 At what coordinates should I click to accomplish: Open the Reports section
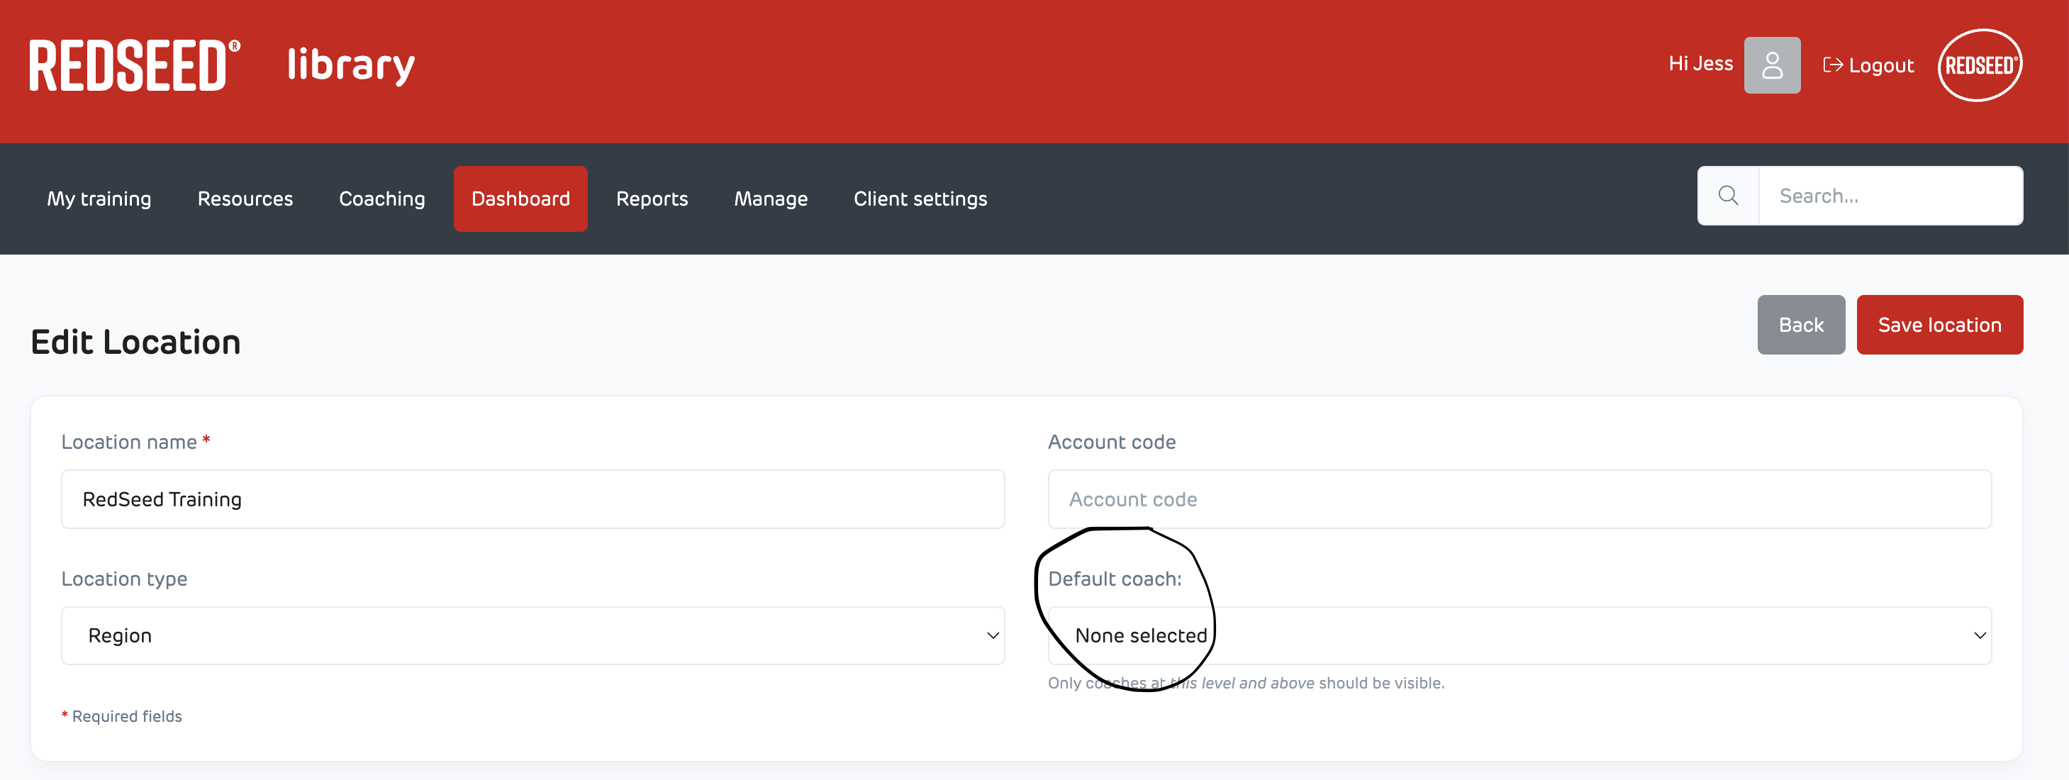tap(652, 199)
